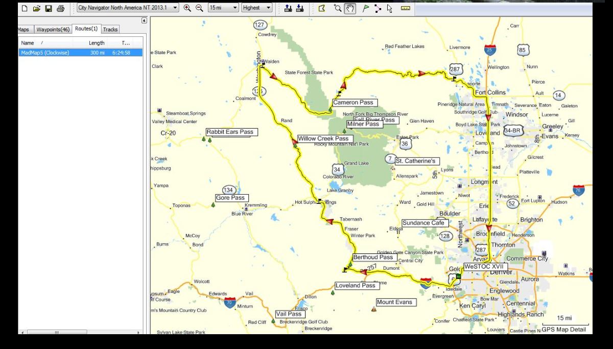The image size is (613, 349).
Task: Select the Waypoint flag tool
Action: (365, 8)
